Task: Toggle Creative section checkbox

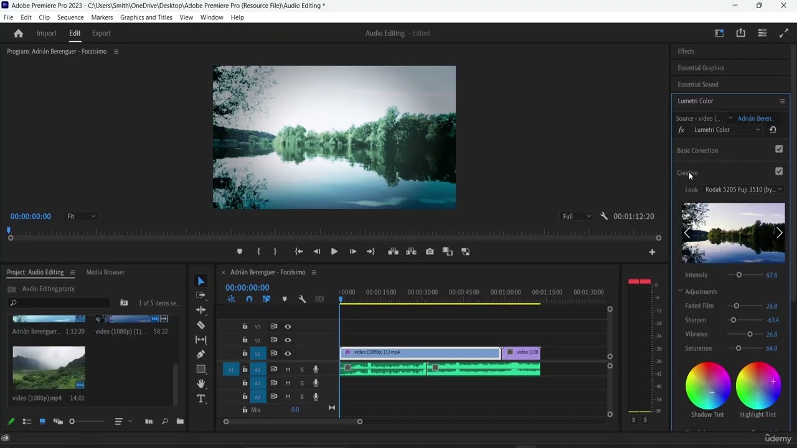Action: click(x=778, y=172)
